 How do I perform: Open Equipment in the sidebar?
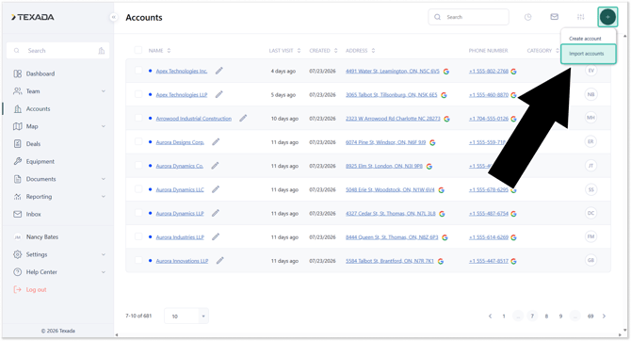(40, 161)
